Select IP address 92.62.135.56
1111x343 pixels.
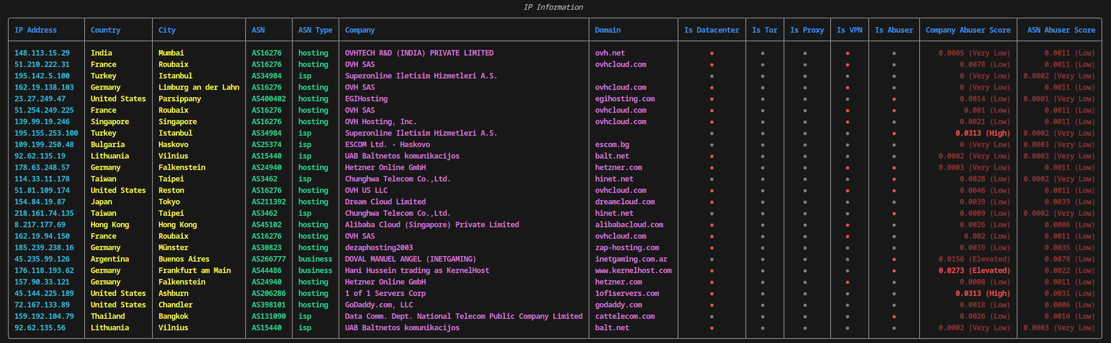point(40,327)
